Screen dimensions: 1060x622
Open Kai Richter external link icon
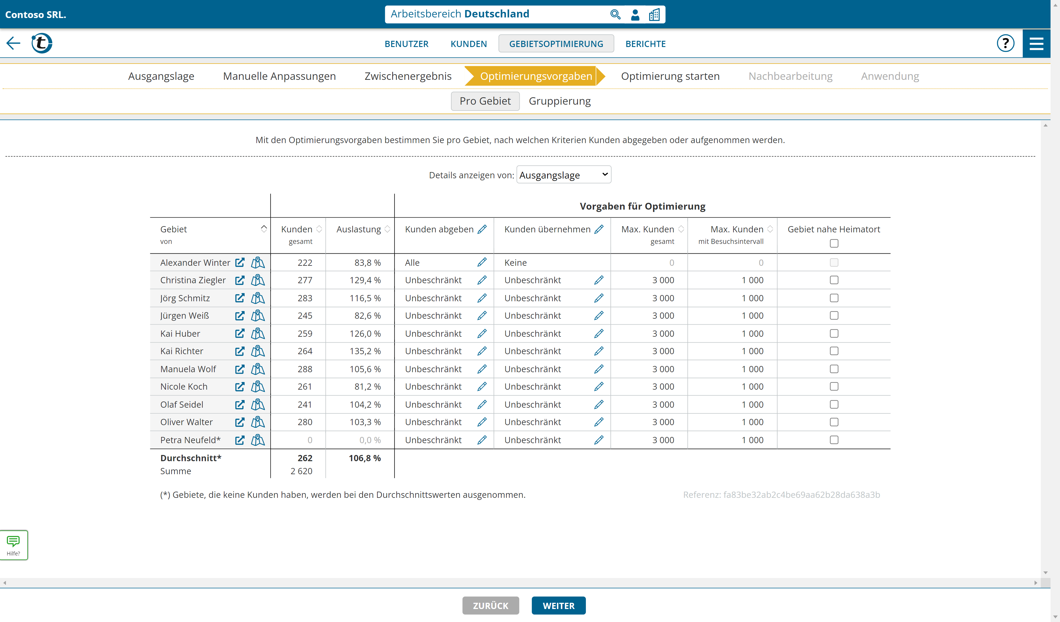point(240,351)
